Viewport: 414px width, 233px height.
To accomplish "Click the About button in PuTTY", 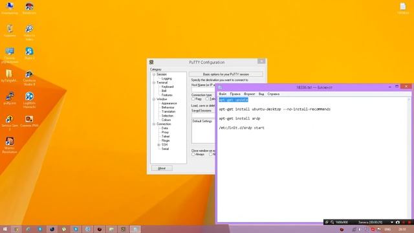I will (162, 168).
